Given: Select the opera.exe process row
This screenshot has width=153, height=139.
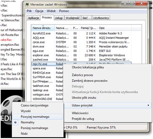Looking at the screenshot, I should 47,68.
